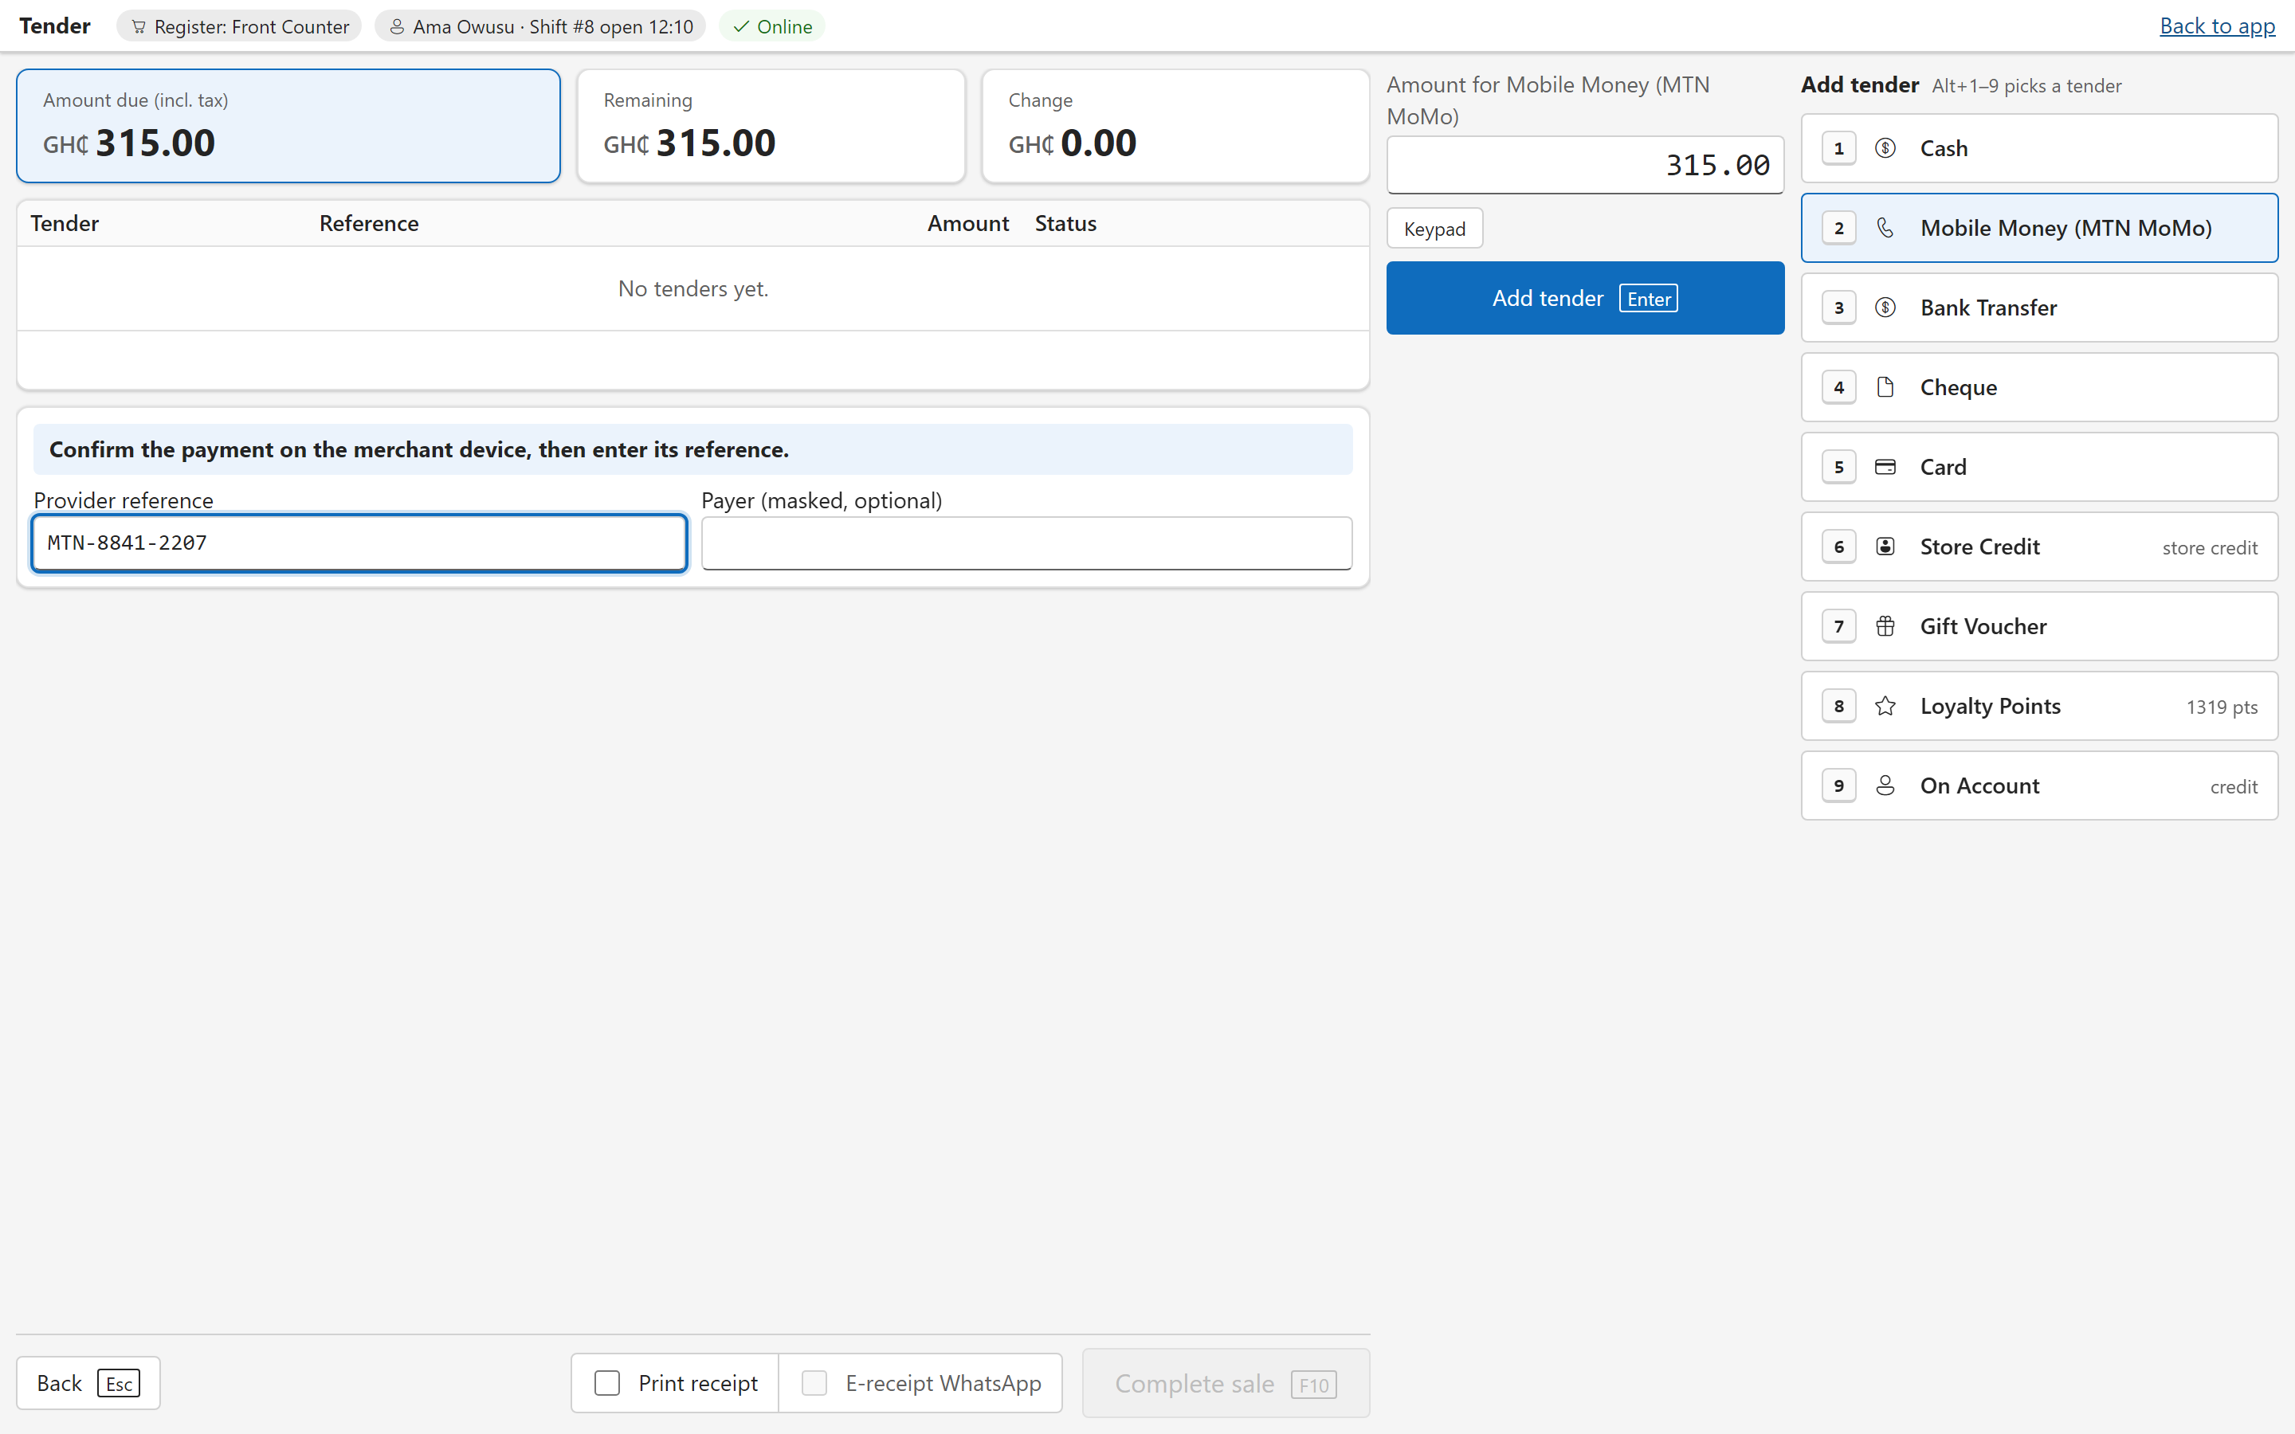This screenshot has height=1434, width=2295.
Task: Click the Amount due card
Action: (x=288, y=125)
